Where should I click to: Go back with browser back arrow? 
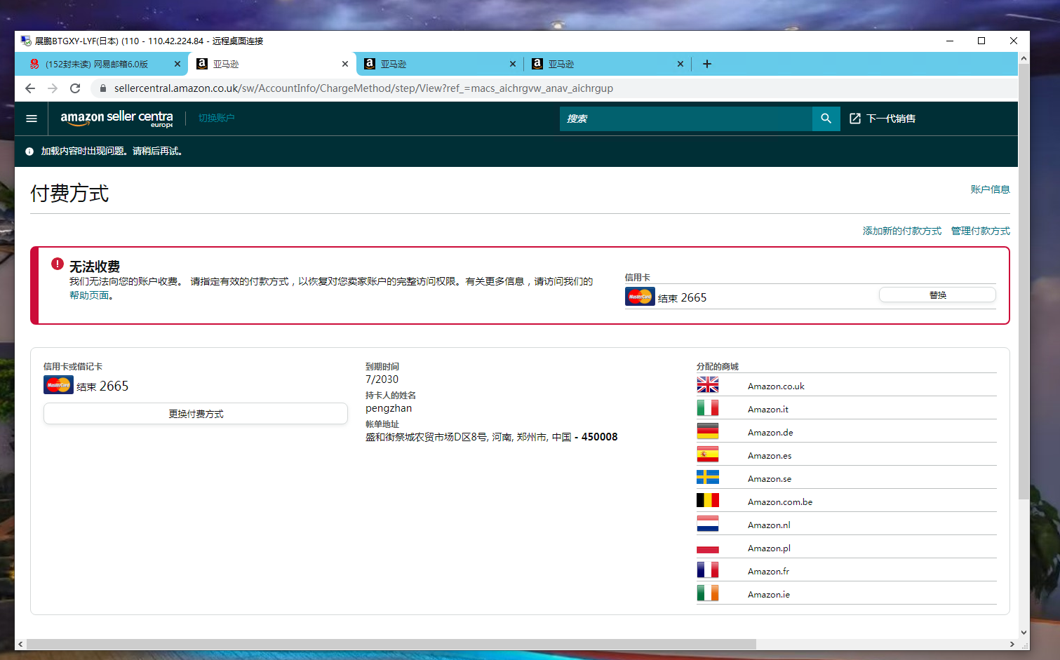[x=29, y=88]
